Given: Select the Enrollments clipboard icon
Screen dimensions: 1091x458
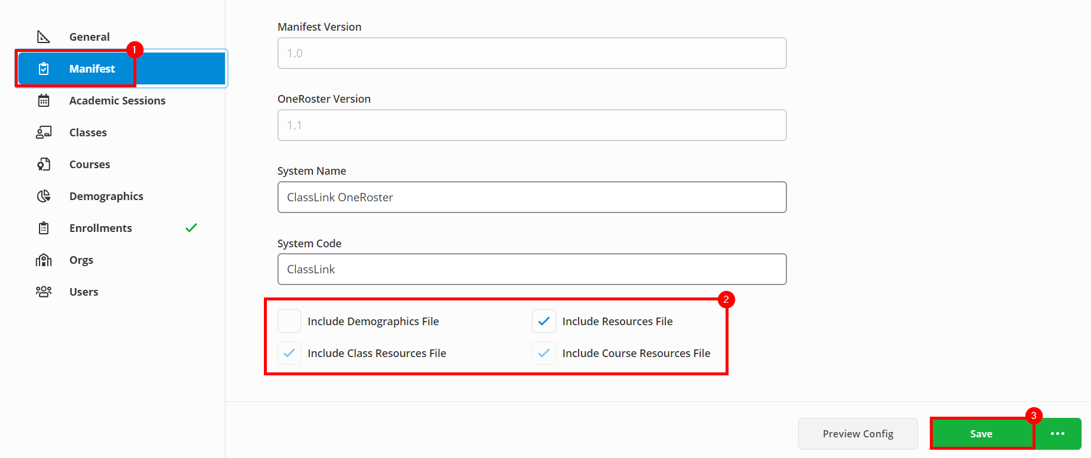Looking at the screenshot, I should click(x=44, y=228).
